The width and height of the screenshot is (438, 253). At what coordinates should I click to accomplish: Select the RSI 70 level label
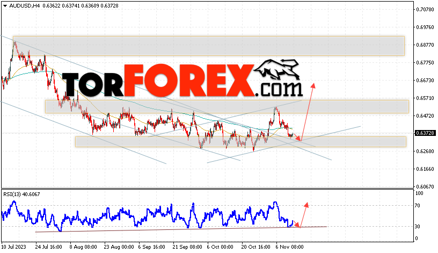417,206
